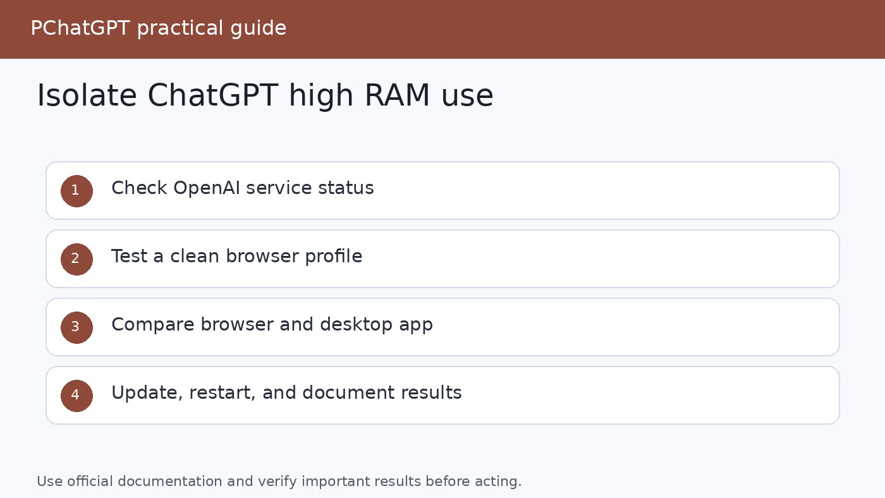
Task: Click the 'Use official documentation' footer note
Action: click(279, 482)
